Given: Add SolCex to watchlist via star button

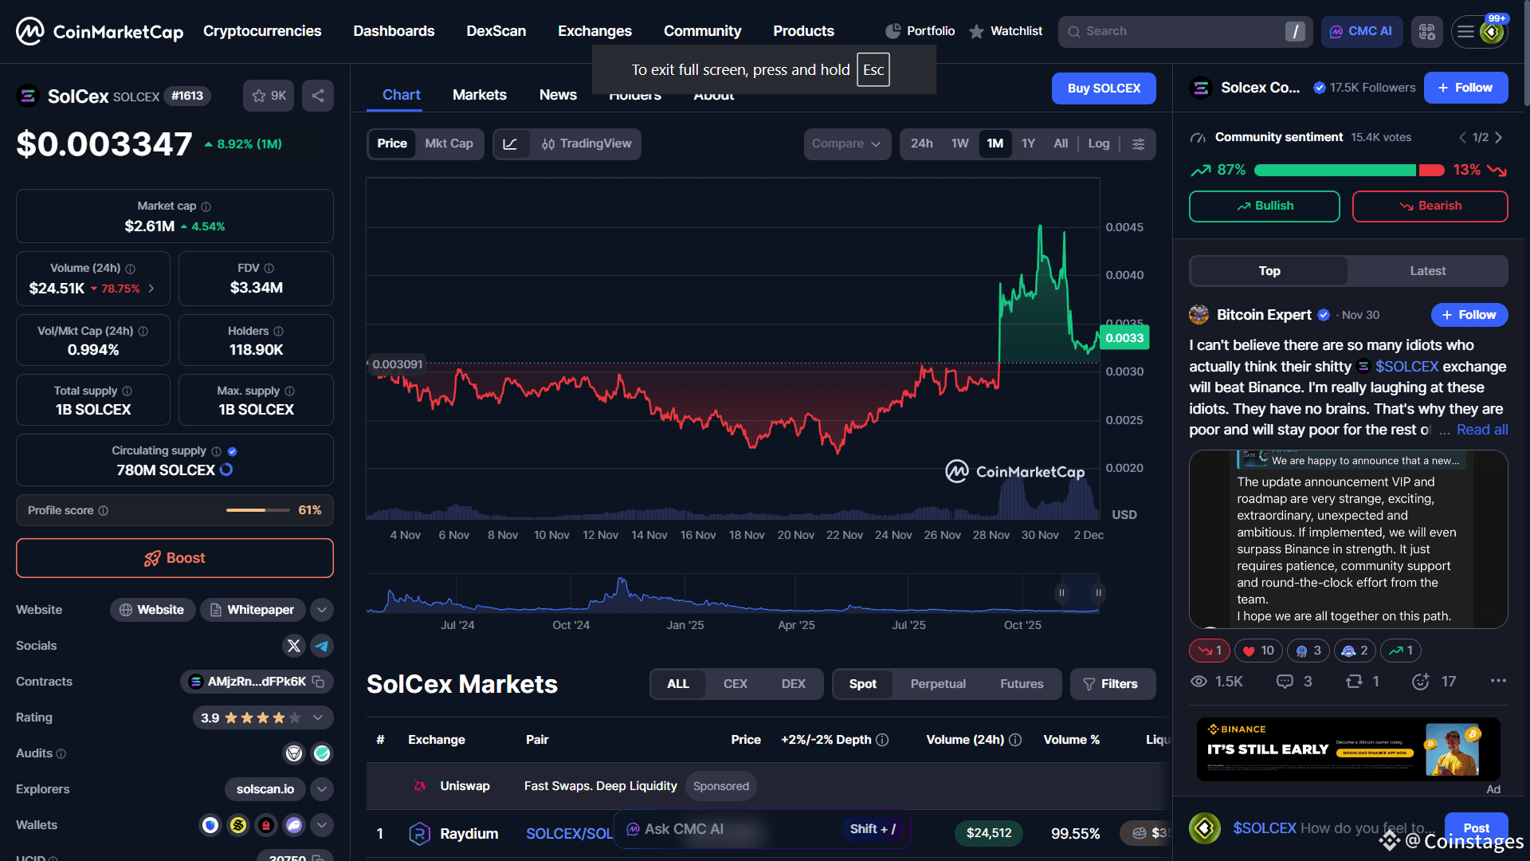Looking at the screenshot, I should click(269, 96).
